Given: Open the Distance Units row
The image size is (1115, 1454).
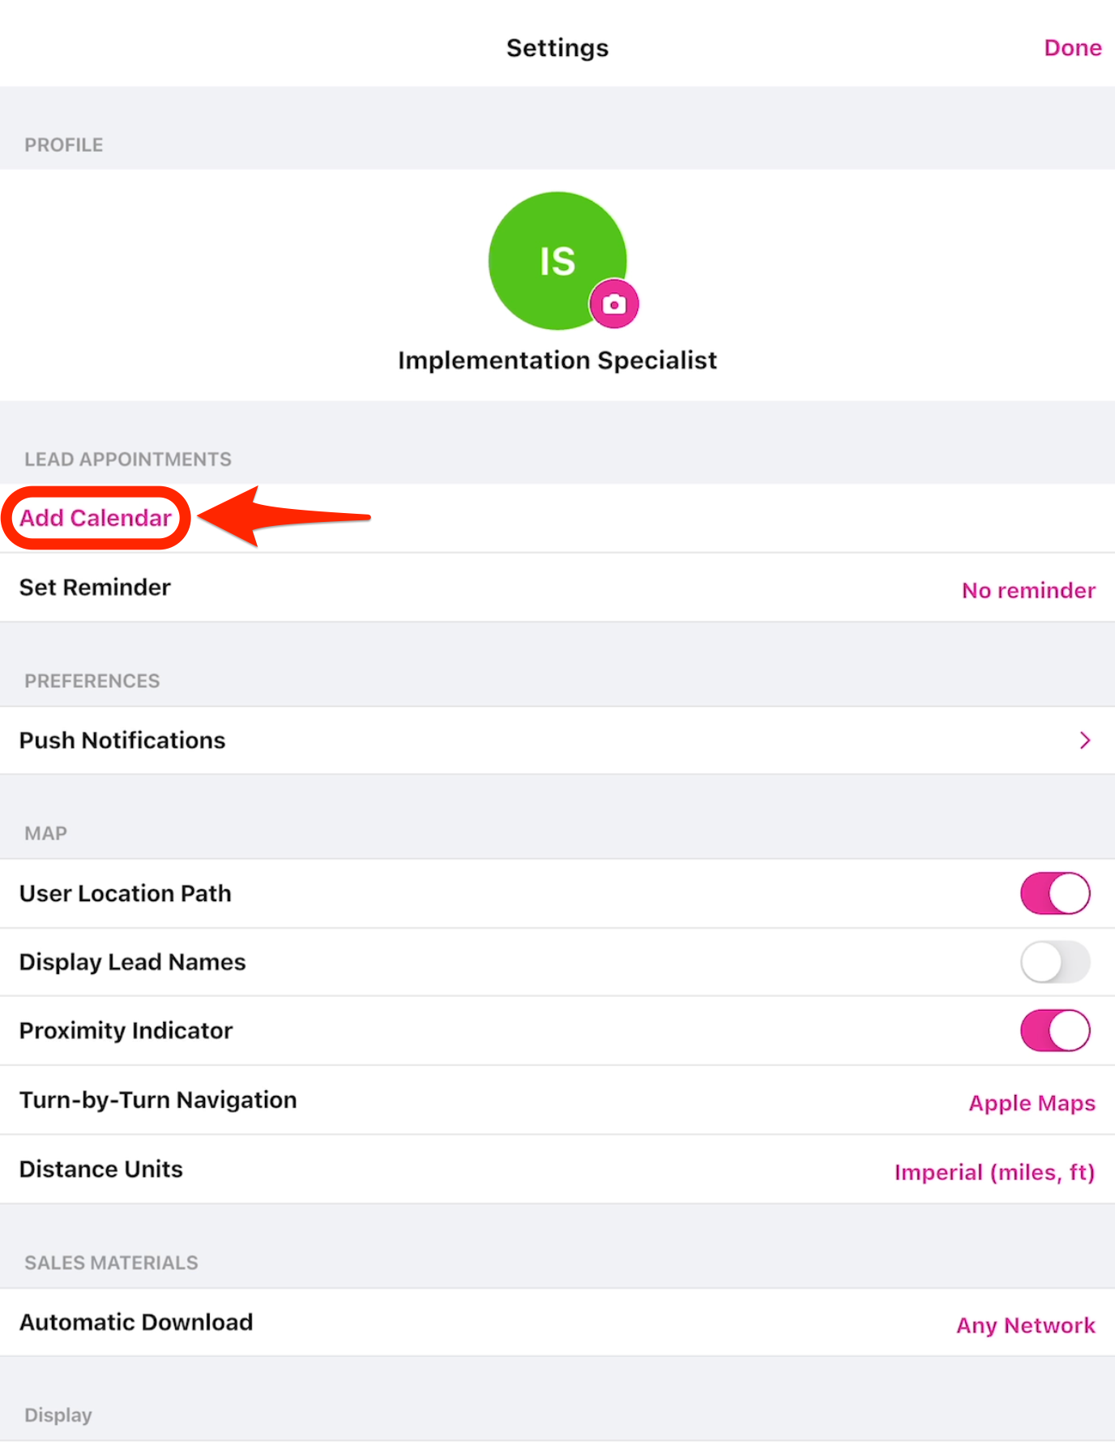Looking at the screenshot, I should (101, 1169).
